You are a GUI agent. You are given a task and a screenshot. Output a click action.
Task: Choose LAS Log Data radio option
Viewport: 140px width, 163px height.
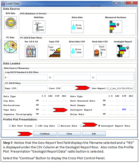pos(36,126)
